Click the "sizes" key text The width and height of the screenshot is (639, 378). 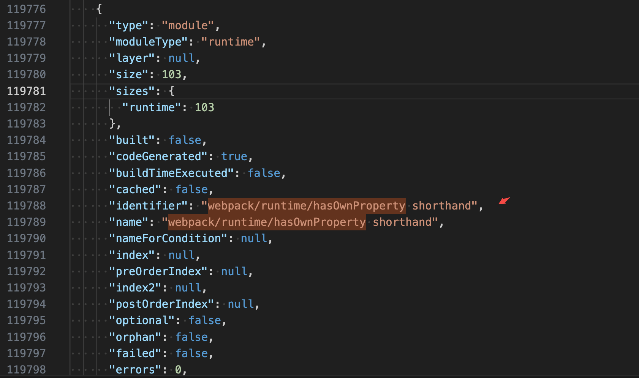pos(132,91)
